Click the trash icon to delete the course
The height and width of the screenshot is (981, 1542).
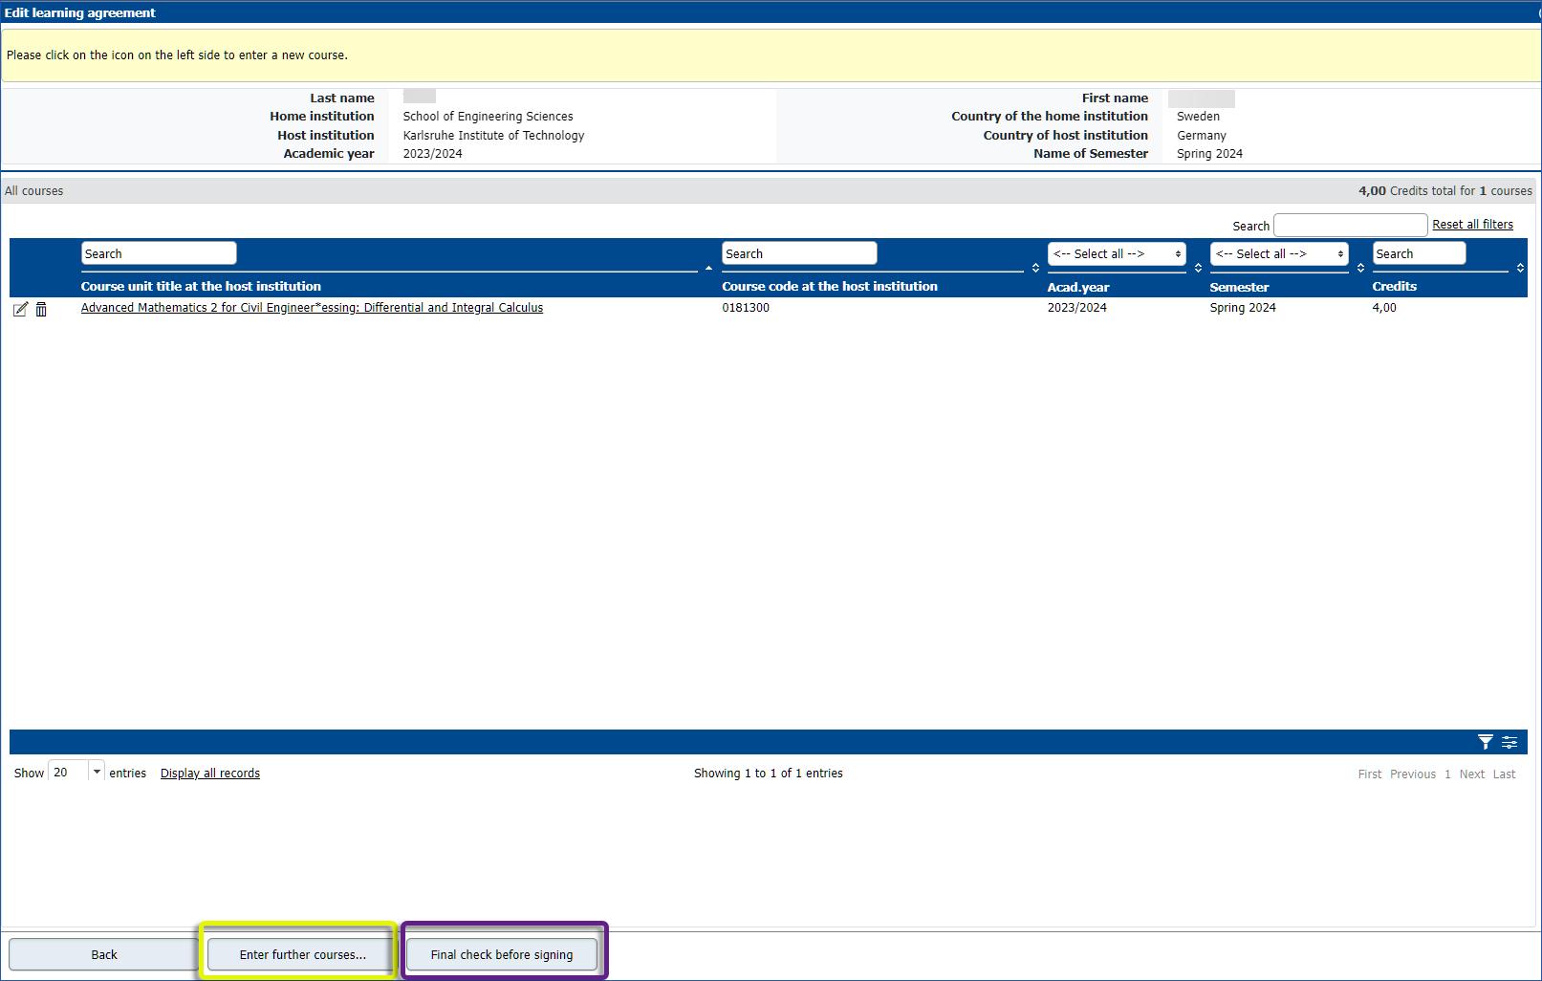click(x=41, y=309)
